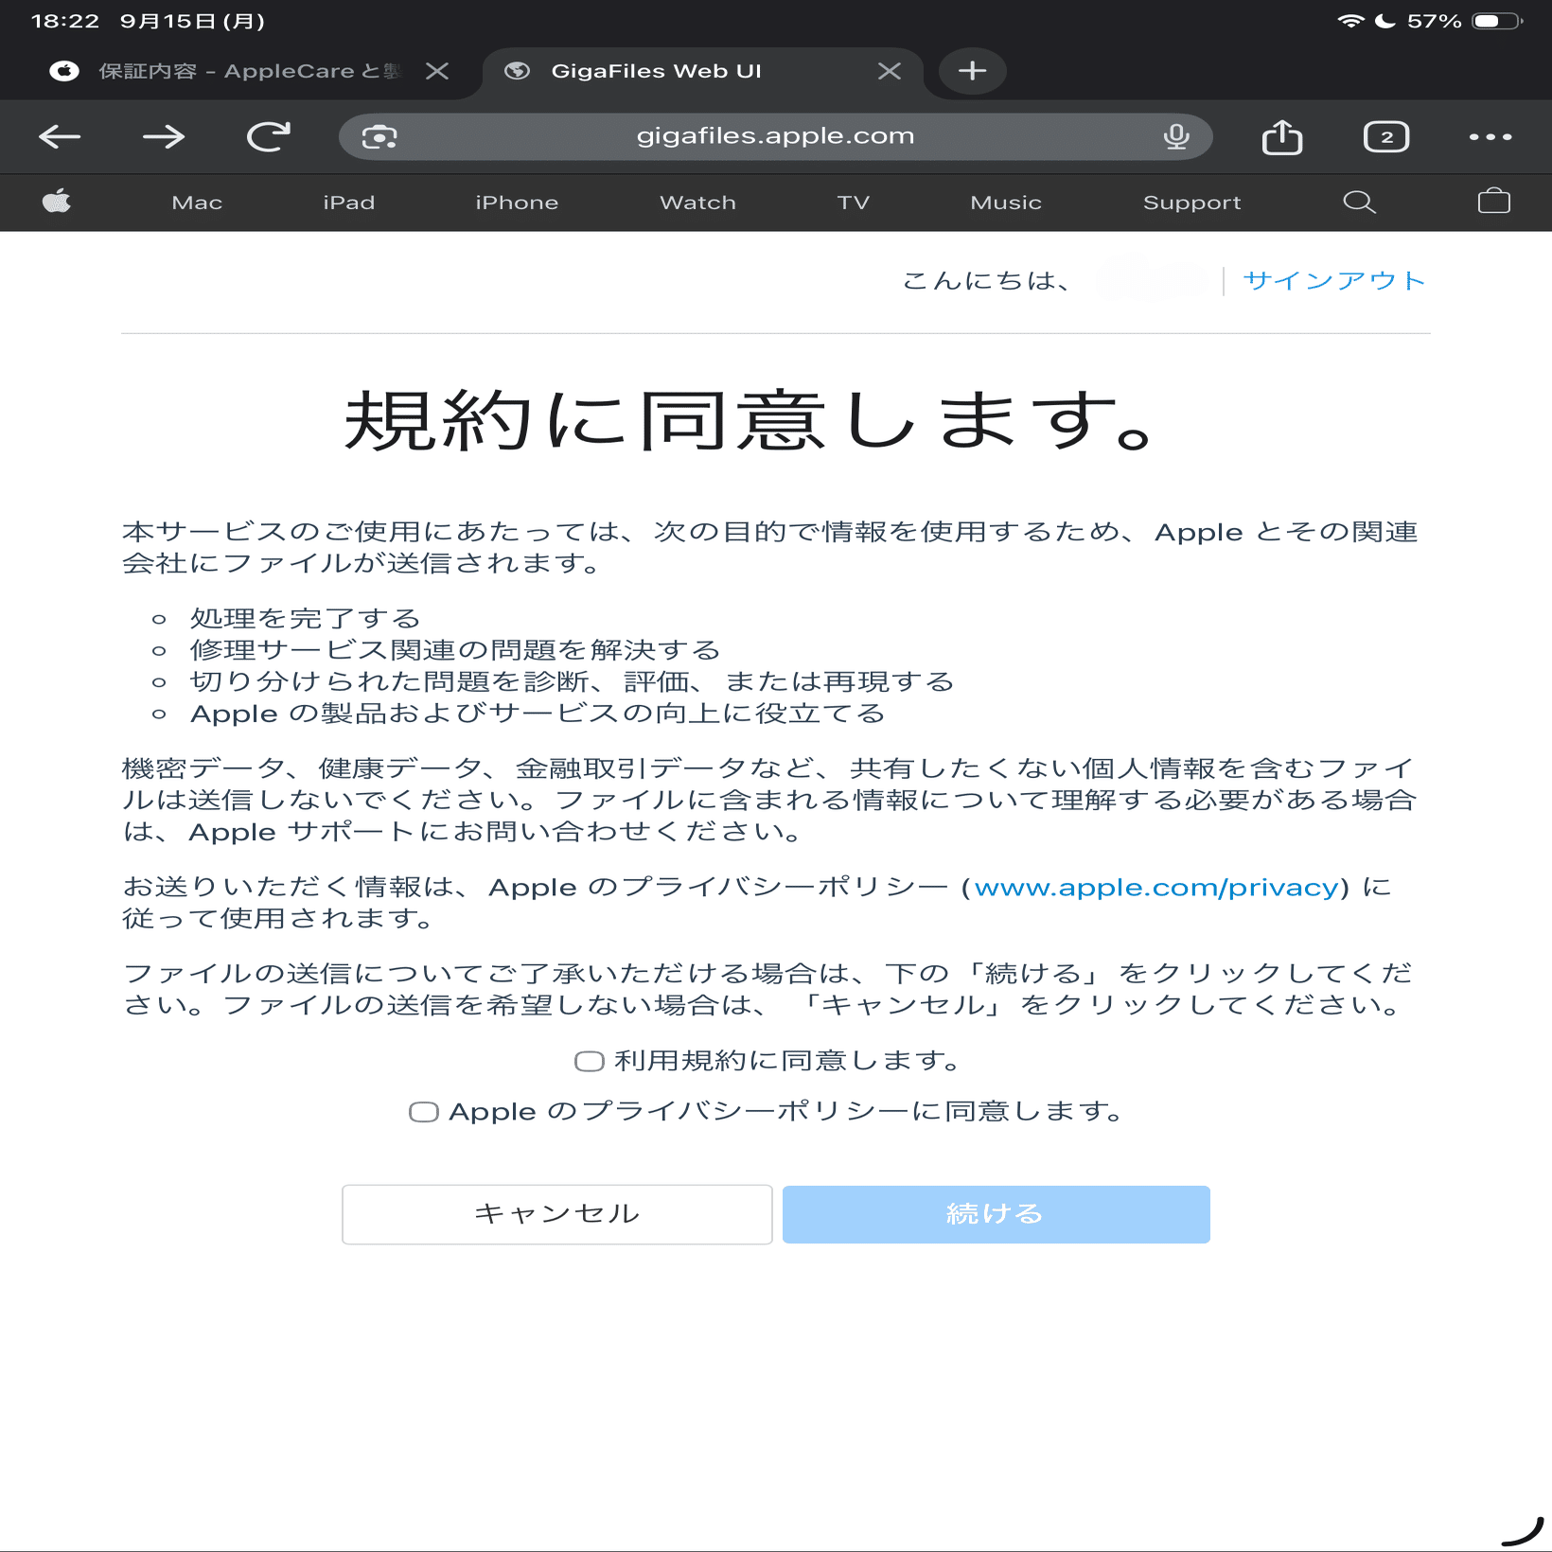The image size is (1552, 1552).
Task: Click the address bar showing gigafiles.apple.com
Action: click(775, 136)
